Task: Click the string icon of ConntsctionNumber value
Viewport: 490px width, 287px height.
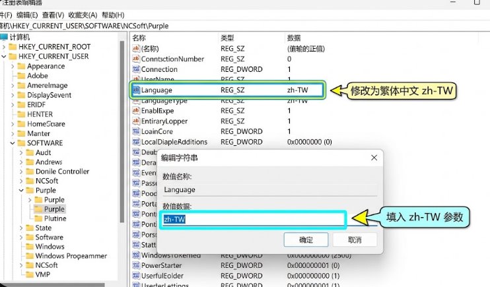Action: 136,59
